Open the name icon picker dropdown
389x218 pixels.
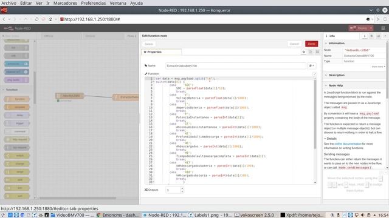tap(312, 66)
